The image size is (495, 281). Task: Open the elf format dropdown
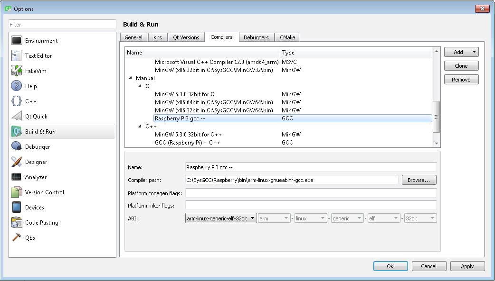[384, 218]
